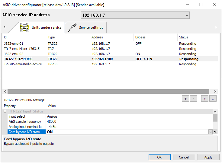Select the TR-7-emu-Mixer-176315 unit row
The width and height of the screenshot is (222, 163).
click(22, 49)
